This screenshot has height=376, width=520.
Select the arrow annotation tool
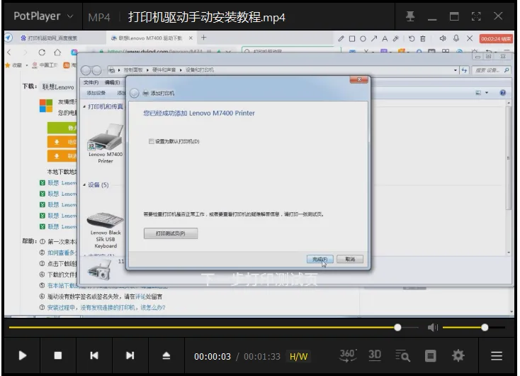coord(374,38)
